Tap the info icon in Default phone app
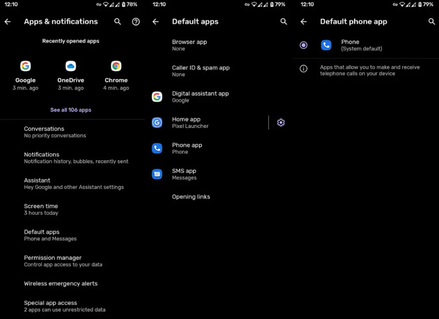 [x=304, y=69]
